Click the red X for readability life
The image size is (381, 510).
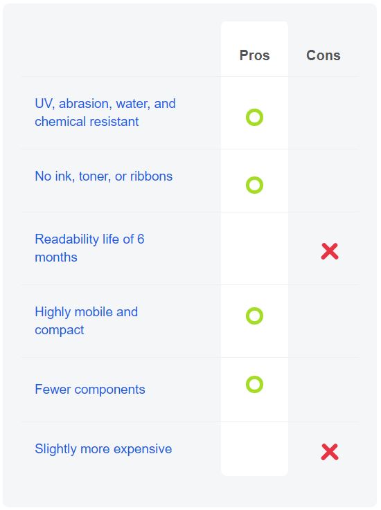tap(330, 251)
